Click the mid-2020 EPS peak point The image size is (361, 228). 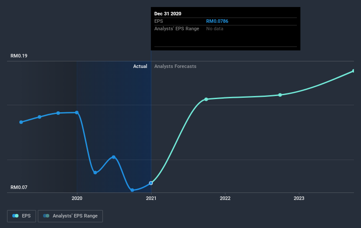[x=113, y=157]
